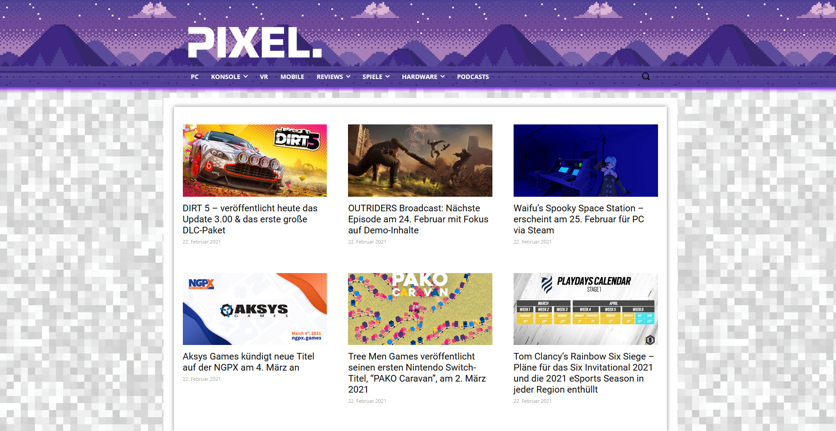The width and height of the screenshot is (836, 431).
Task: Open the Tree Men Games PAKO Caravan headline
Action: (x=417, y=373)
